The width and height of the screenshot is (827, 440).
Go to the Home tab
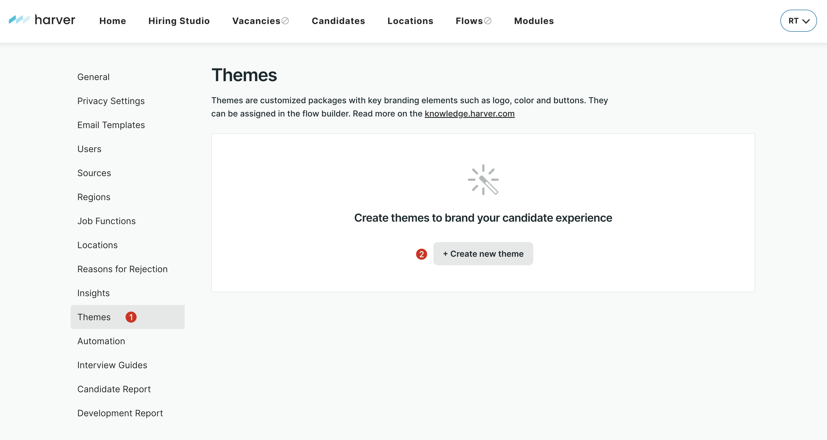pos(112,21)
